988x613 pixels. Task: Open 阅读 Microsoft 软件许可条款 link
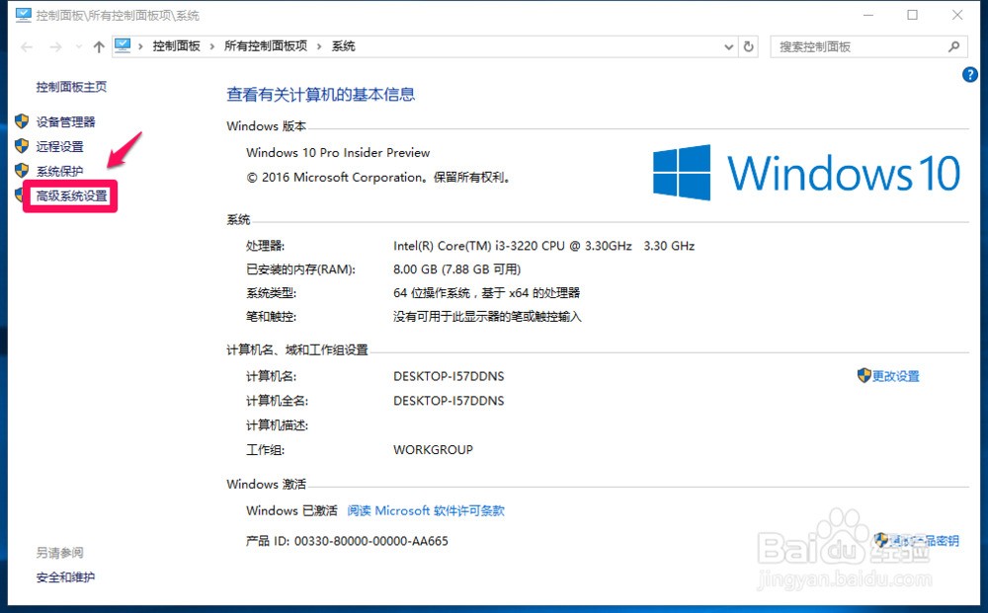click(426, 510)
